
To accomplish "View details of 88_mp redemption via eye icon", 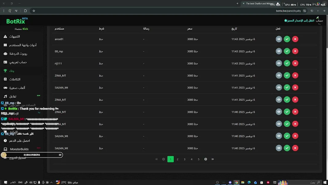I will (x=279, y=51).
